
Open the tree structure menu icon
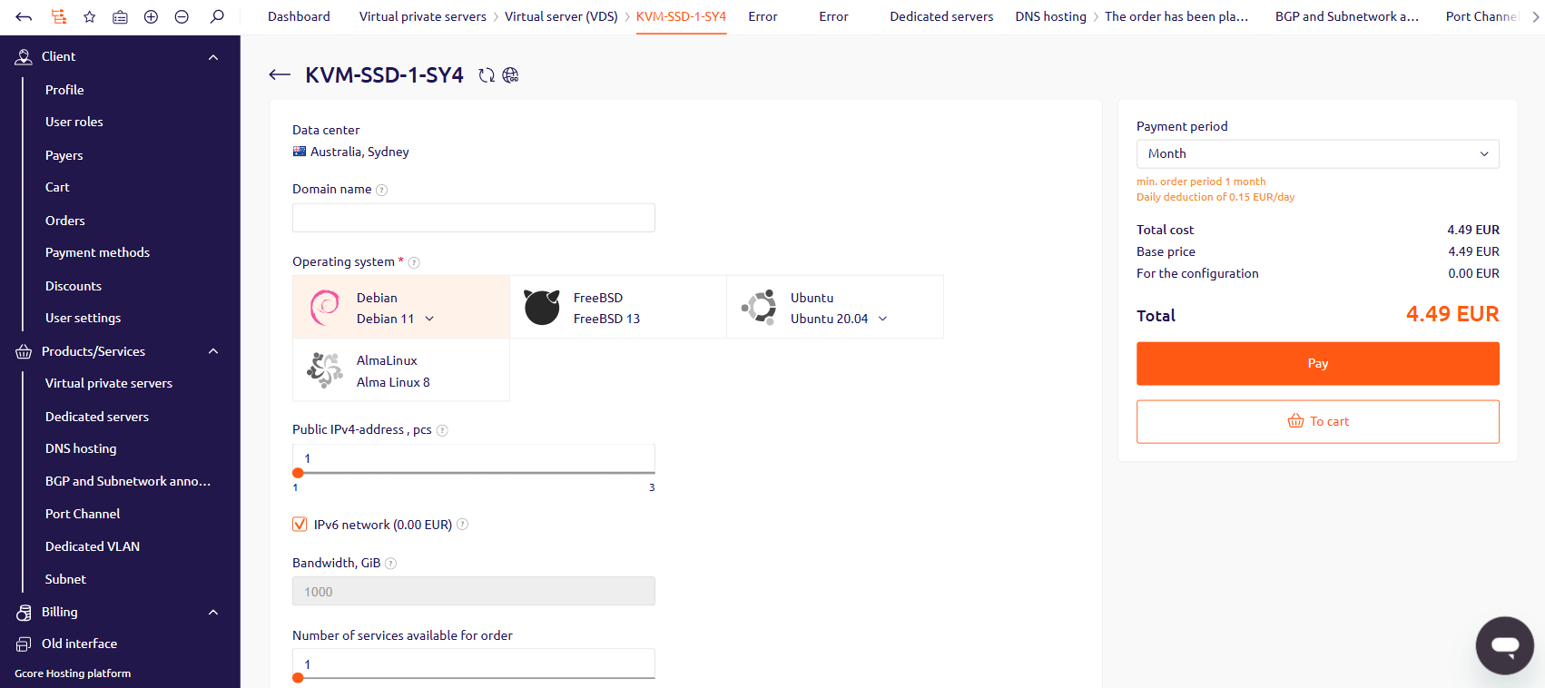[x=58, y=16]
